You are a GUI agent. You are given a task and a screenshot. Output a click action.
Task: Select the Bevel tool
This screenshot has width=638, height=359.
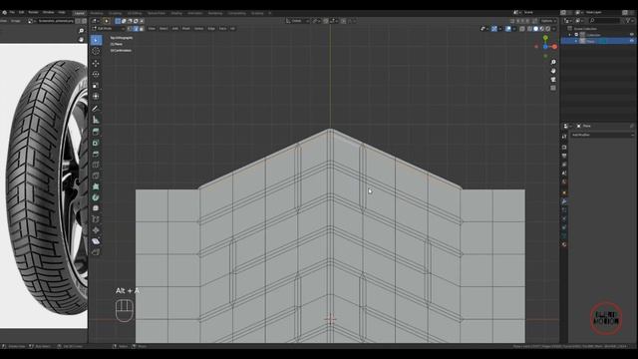(96, 154)
